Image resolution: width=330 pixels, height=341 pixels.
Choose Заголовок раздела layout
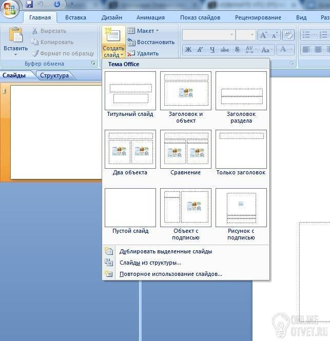click(241, 97)
